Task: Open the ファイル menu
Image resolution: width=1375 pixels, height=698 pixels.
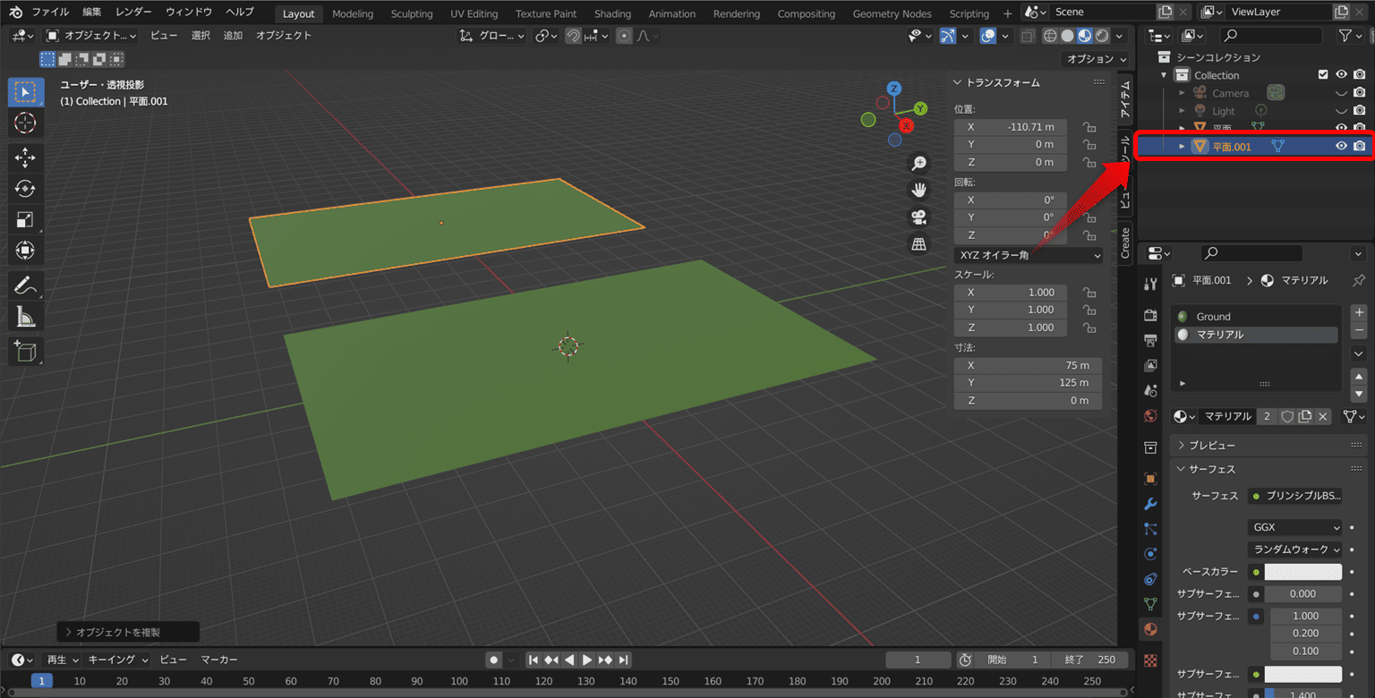Action: pos(50,13)
